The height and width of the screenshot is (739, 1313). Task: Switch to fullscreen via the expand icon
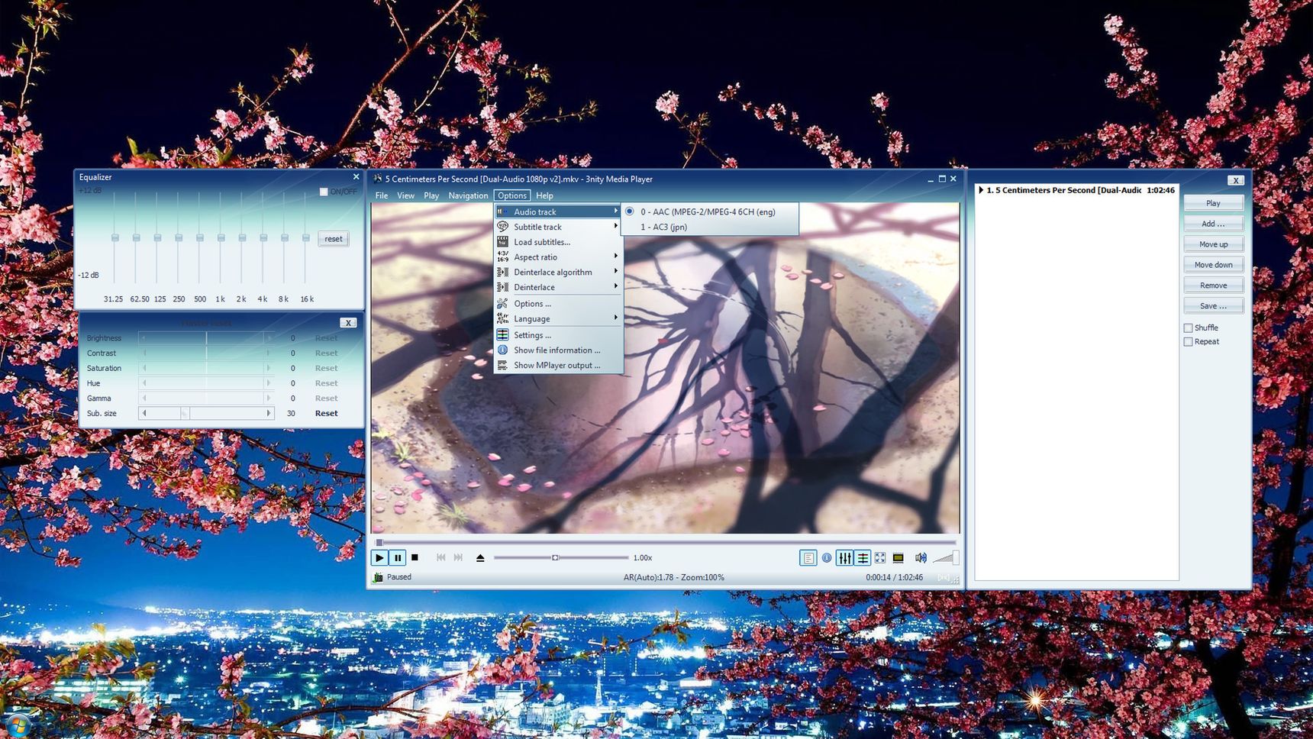pyautogui.click(x=880, y=558)
